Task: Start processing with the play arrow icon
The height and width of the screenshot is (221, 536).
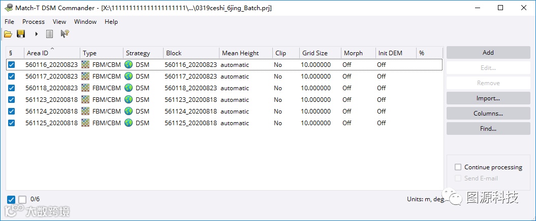Action: click(36, 34)
